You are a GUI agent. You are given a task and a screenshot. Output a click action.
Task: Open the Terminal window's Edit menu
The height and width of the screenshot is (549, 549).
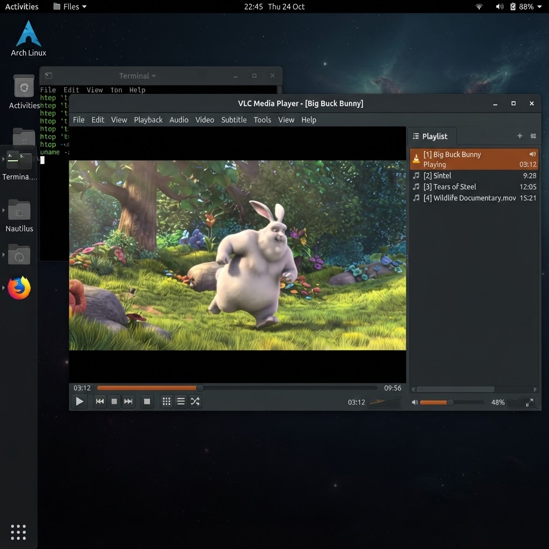pyautogui.click(x=71, y=90)
